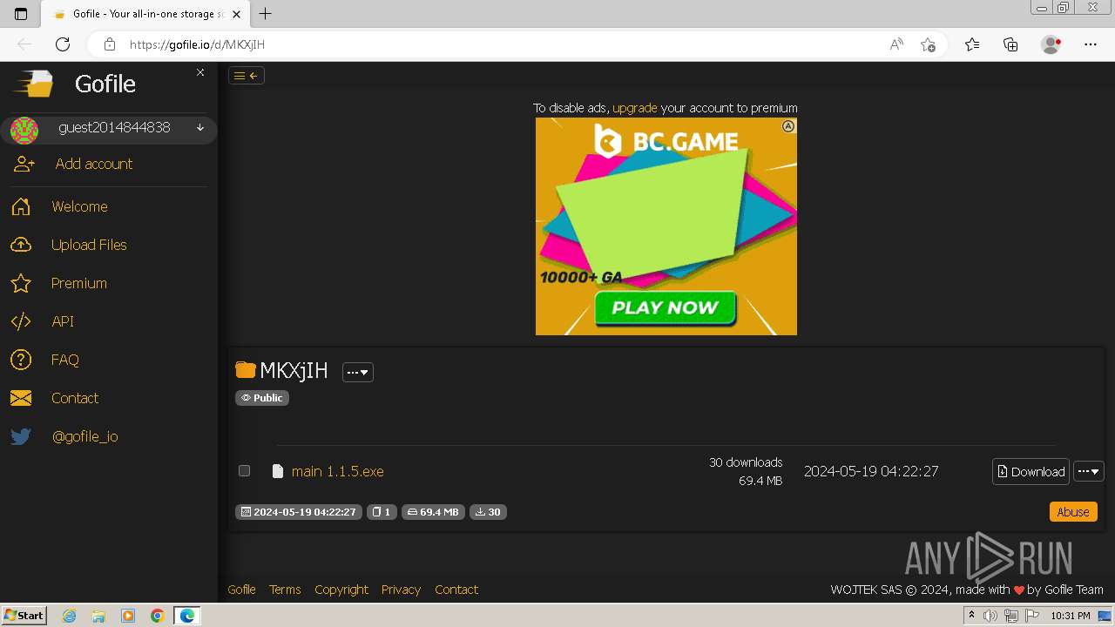Open the footer Copyright link
Image resolution: width=1115 pixels, height=627 pixels.
coord(341,590)
